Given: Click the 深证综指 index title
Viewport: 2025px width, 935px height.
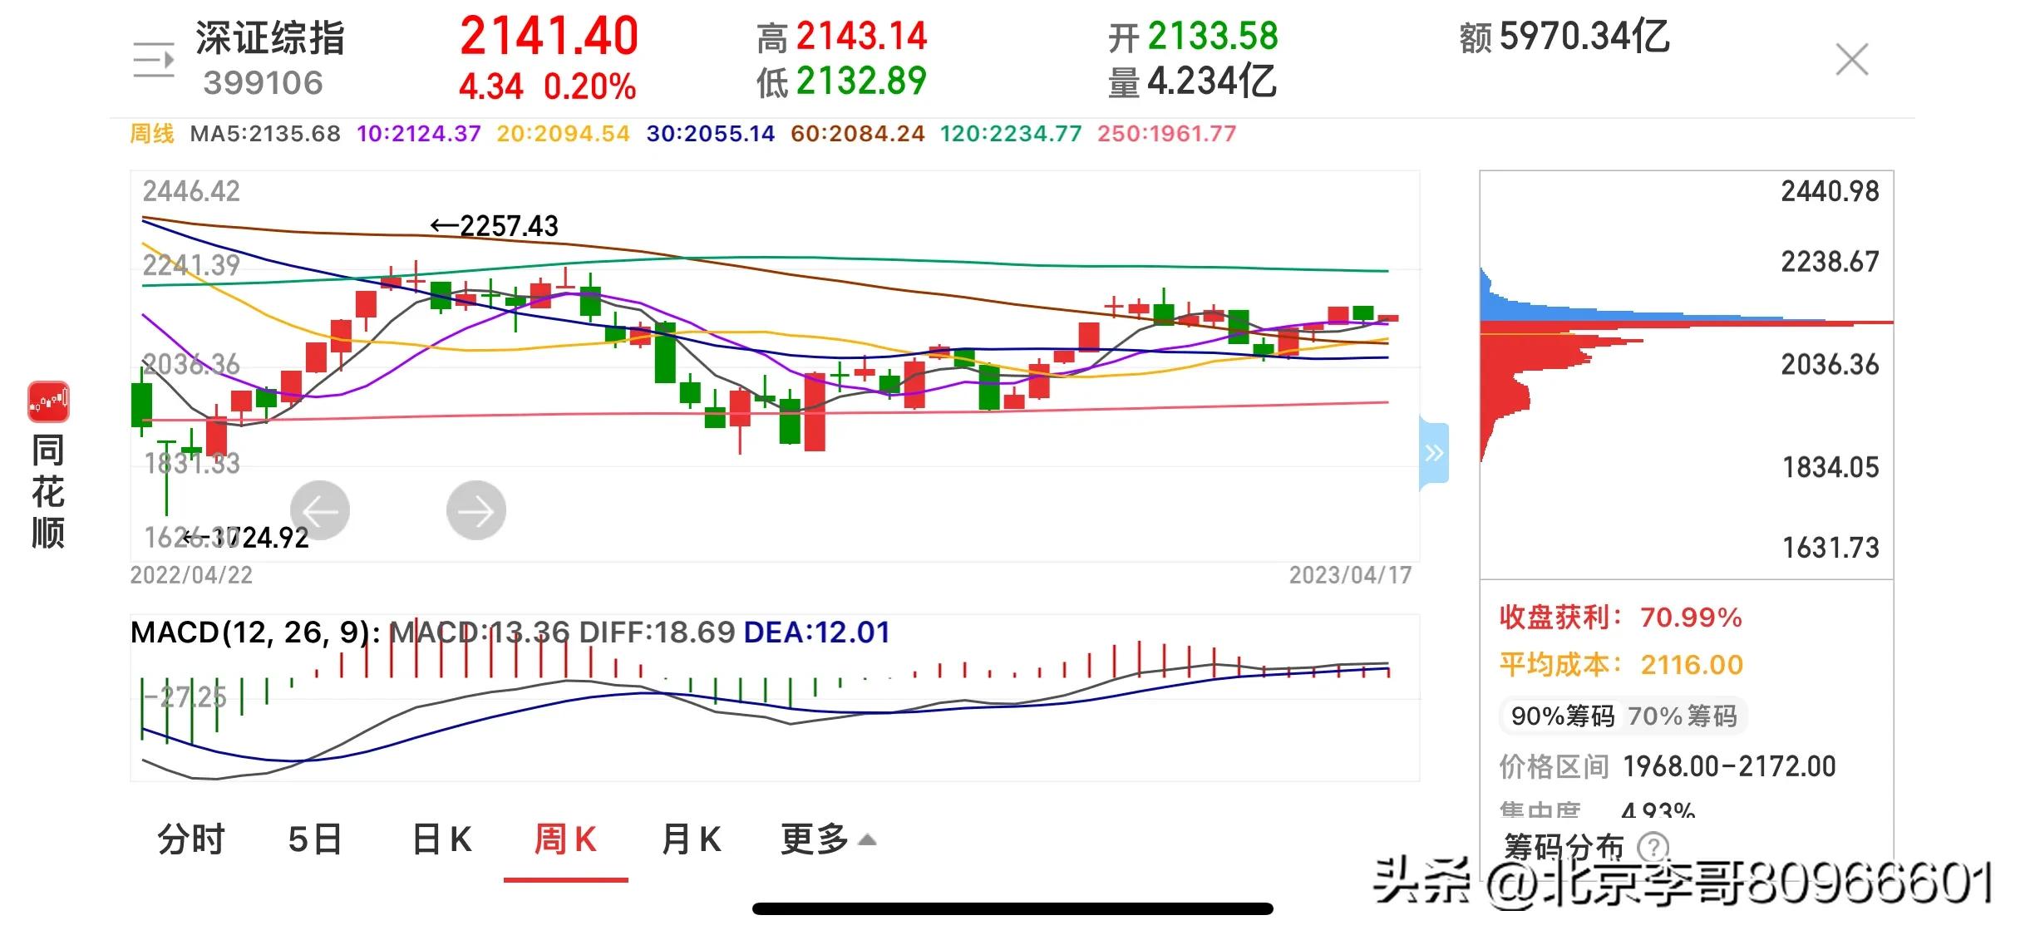Looking at the screenshot, I should point(270,38).
